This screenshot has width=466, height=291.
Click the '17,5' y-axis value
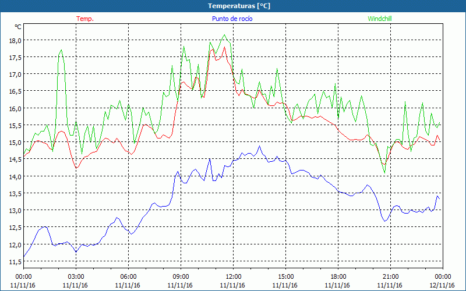15,58
